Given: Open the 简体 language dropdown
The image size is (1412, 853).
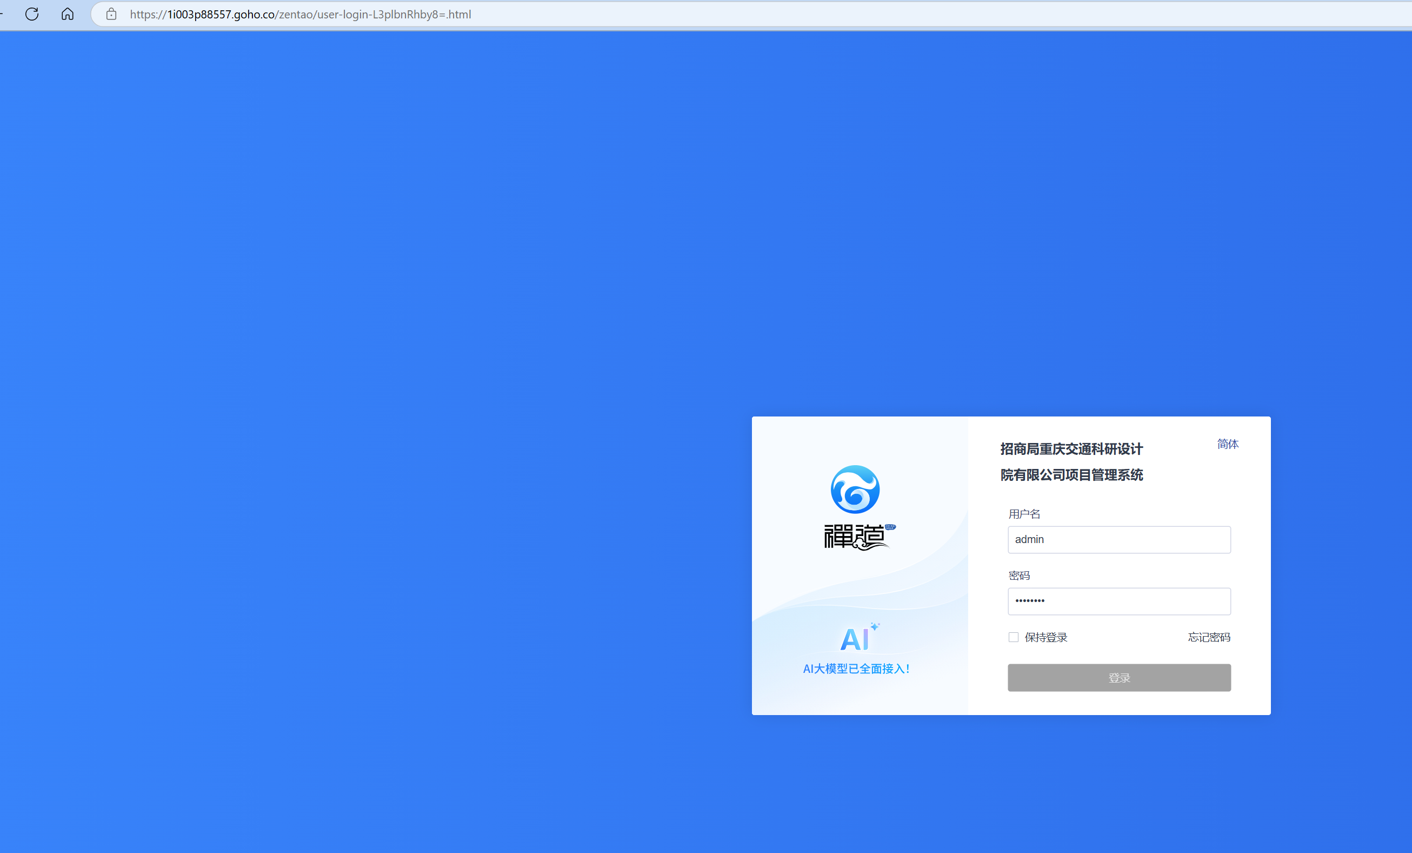Looking at the screenshot, I should point(1228,444).
